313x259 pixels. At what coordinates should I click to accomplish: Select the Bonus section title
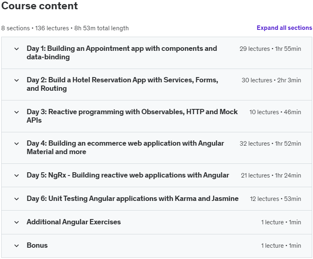37,245
